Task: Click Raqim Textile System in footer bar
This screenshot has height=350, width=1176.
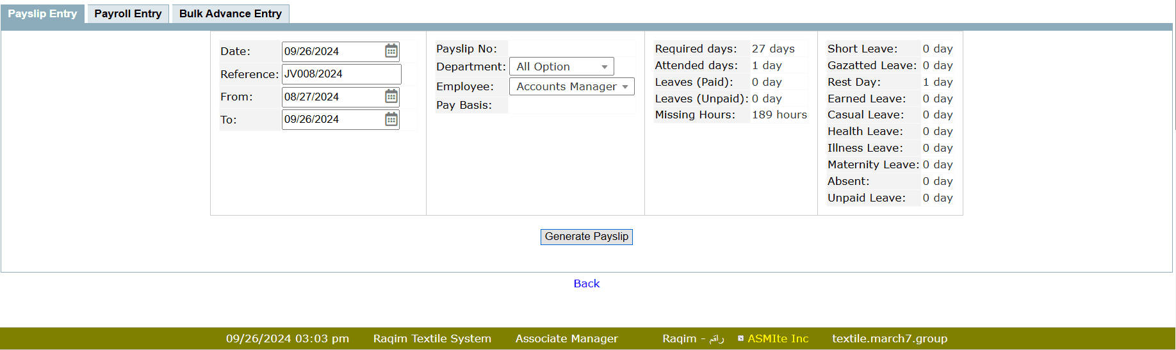Action: coord(432,338)
